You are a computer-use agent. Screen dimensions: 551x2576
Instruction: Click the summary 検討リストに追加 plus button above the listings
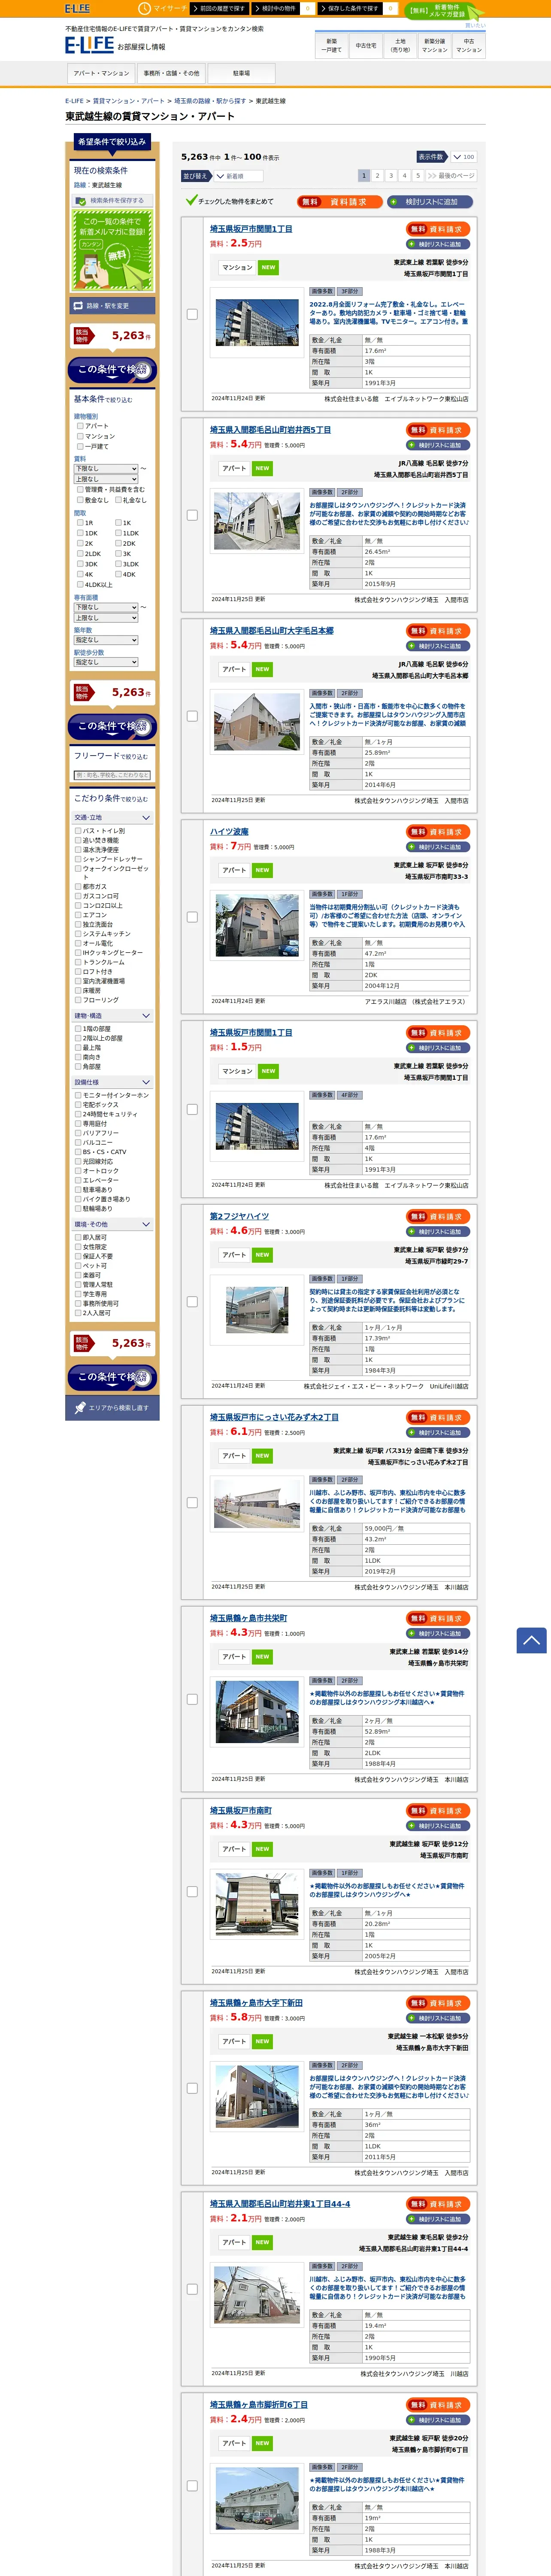[429, 202]
